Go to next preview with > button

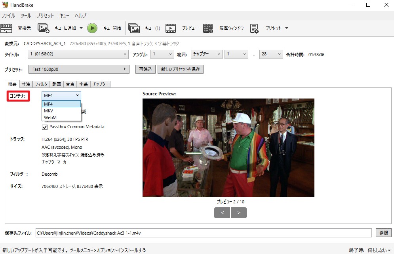[239, 212]
